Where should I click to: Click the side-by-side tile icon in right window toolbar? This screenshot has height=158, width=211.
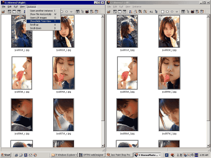point(183,12)
